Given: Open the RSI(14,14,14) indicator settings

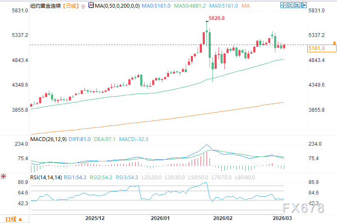Looking at the screenshot, I should click(45, 177).
